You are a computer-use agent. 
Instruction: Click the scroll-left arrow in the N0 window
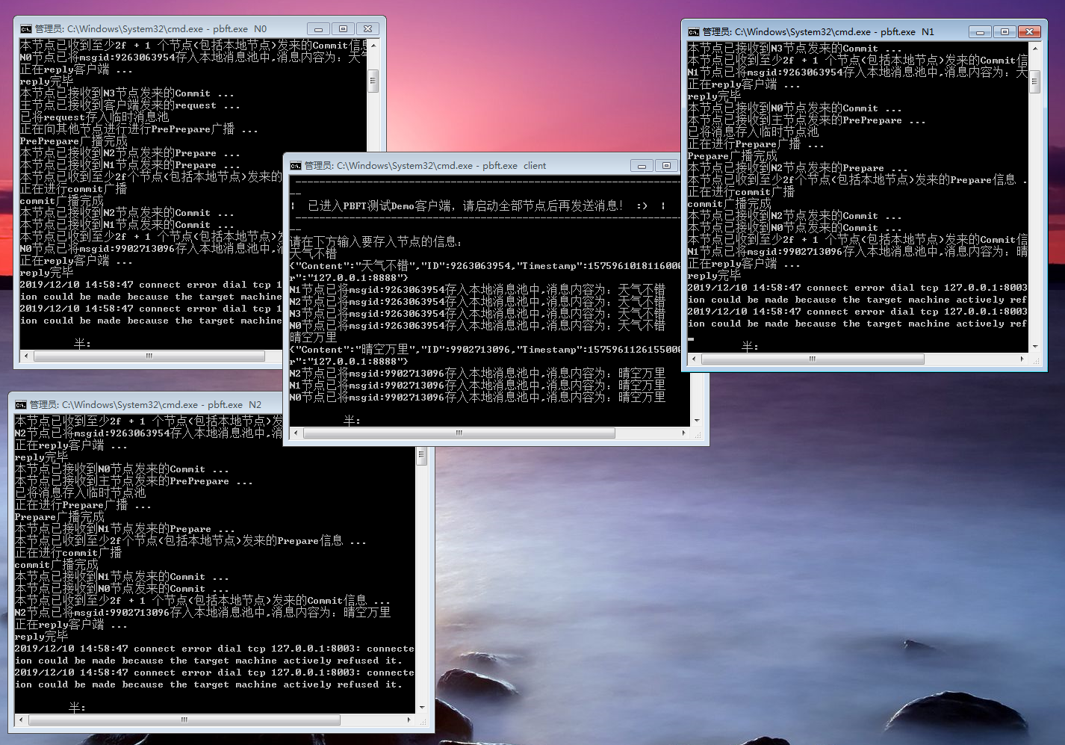pyautogui.click(x=27, y=356)
